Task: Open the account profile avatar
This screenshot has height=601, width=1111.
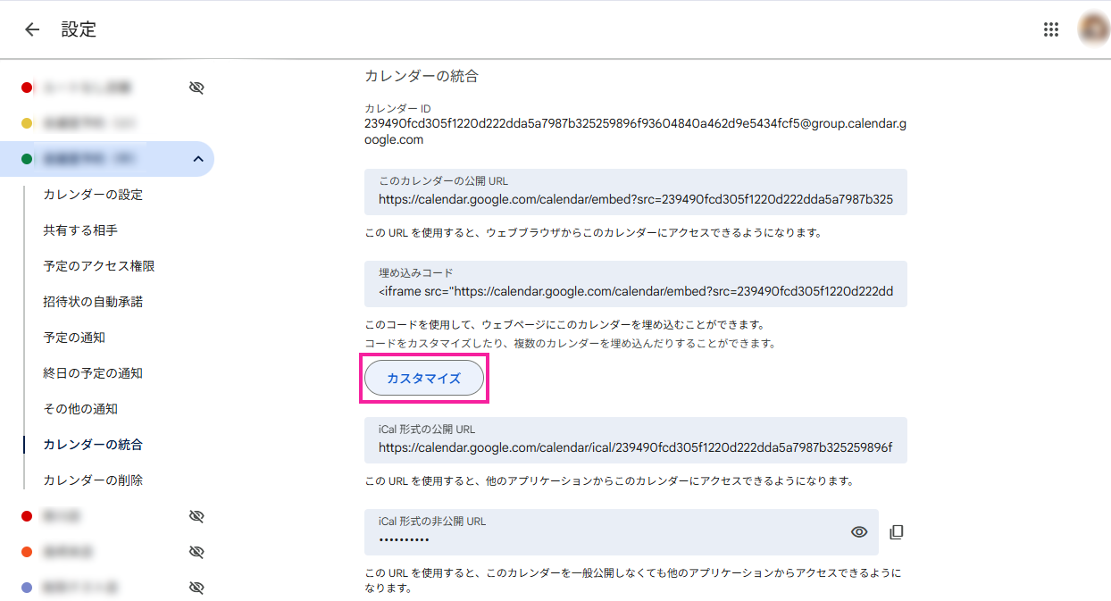Action: (1092, 29)
